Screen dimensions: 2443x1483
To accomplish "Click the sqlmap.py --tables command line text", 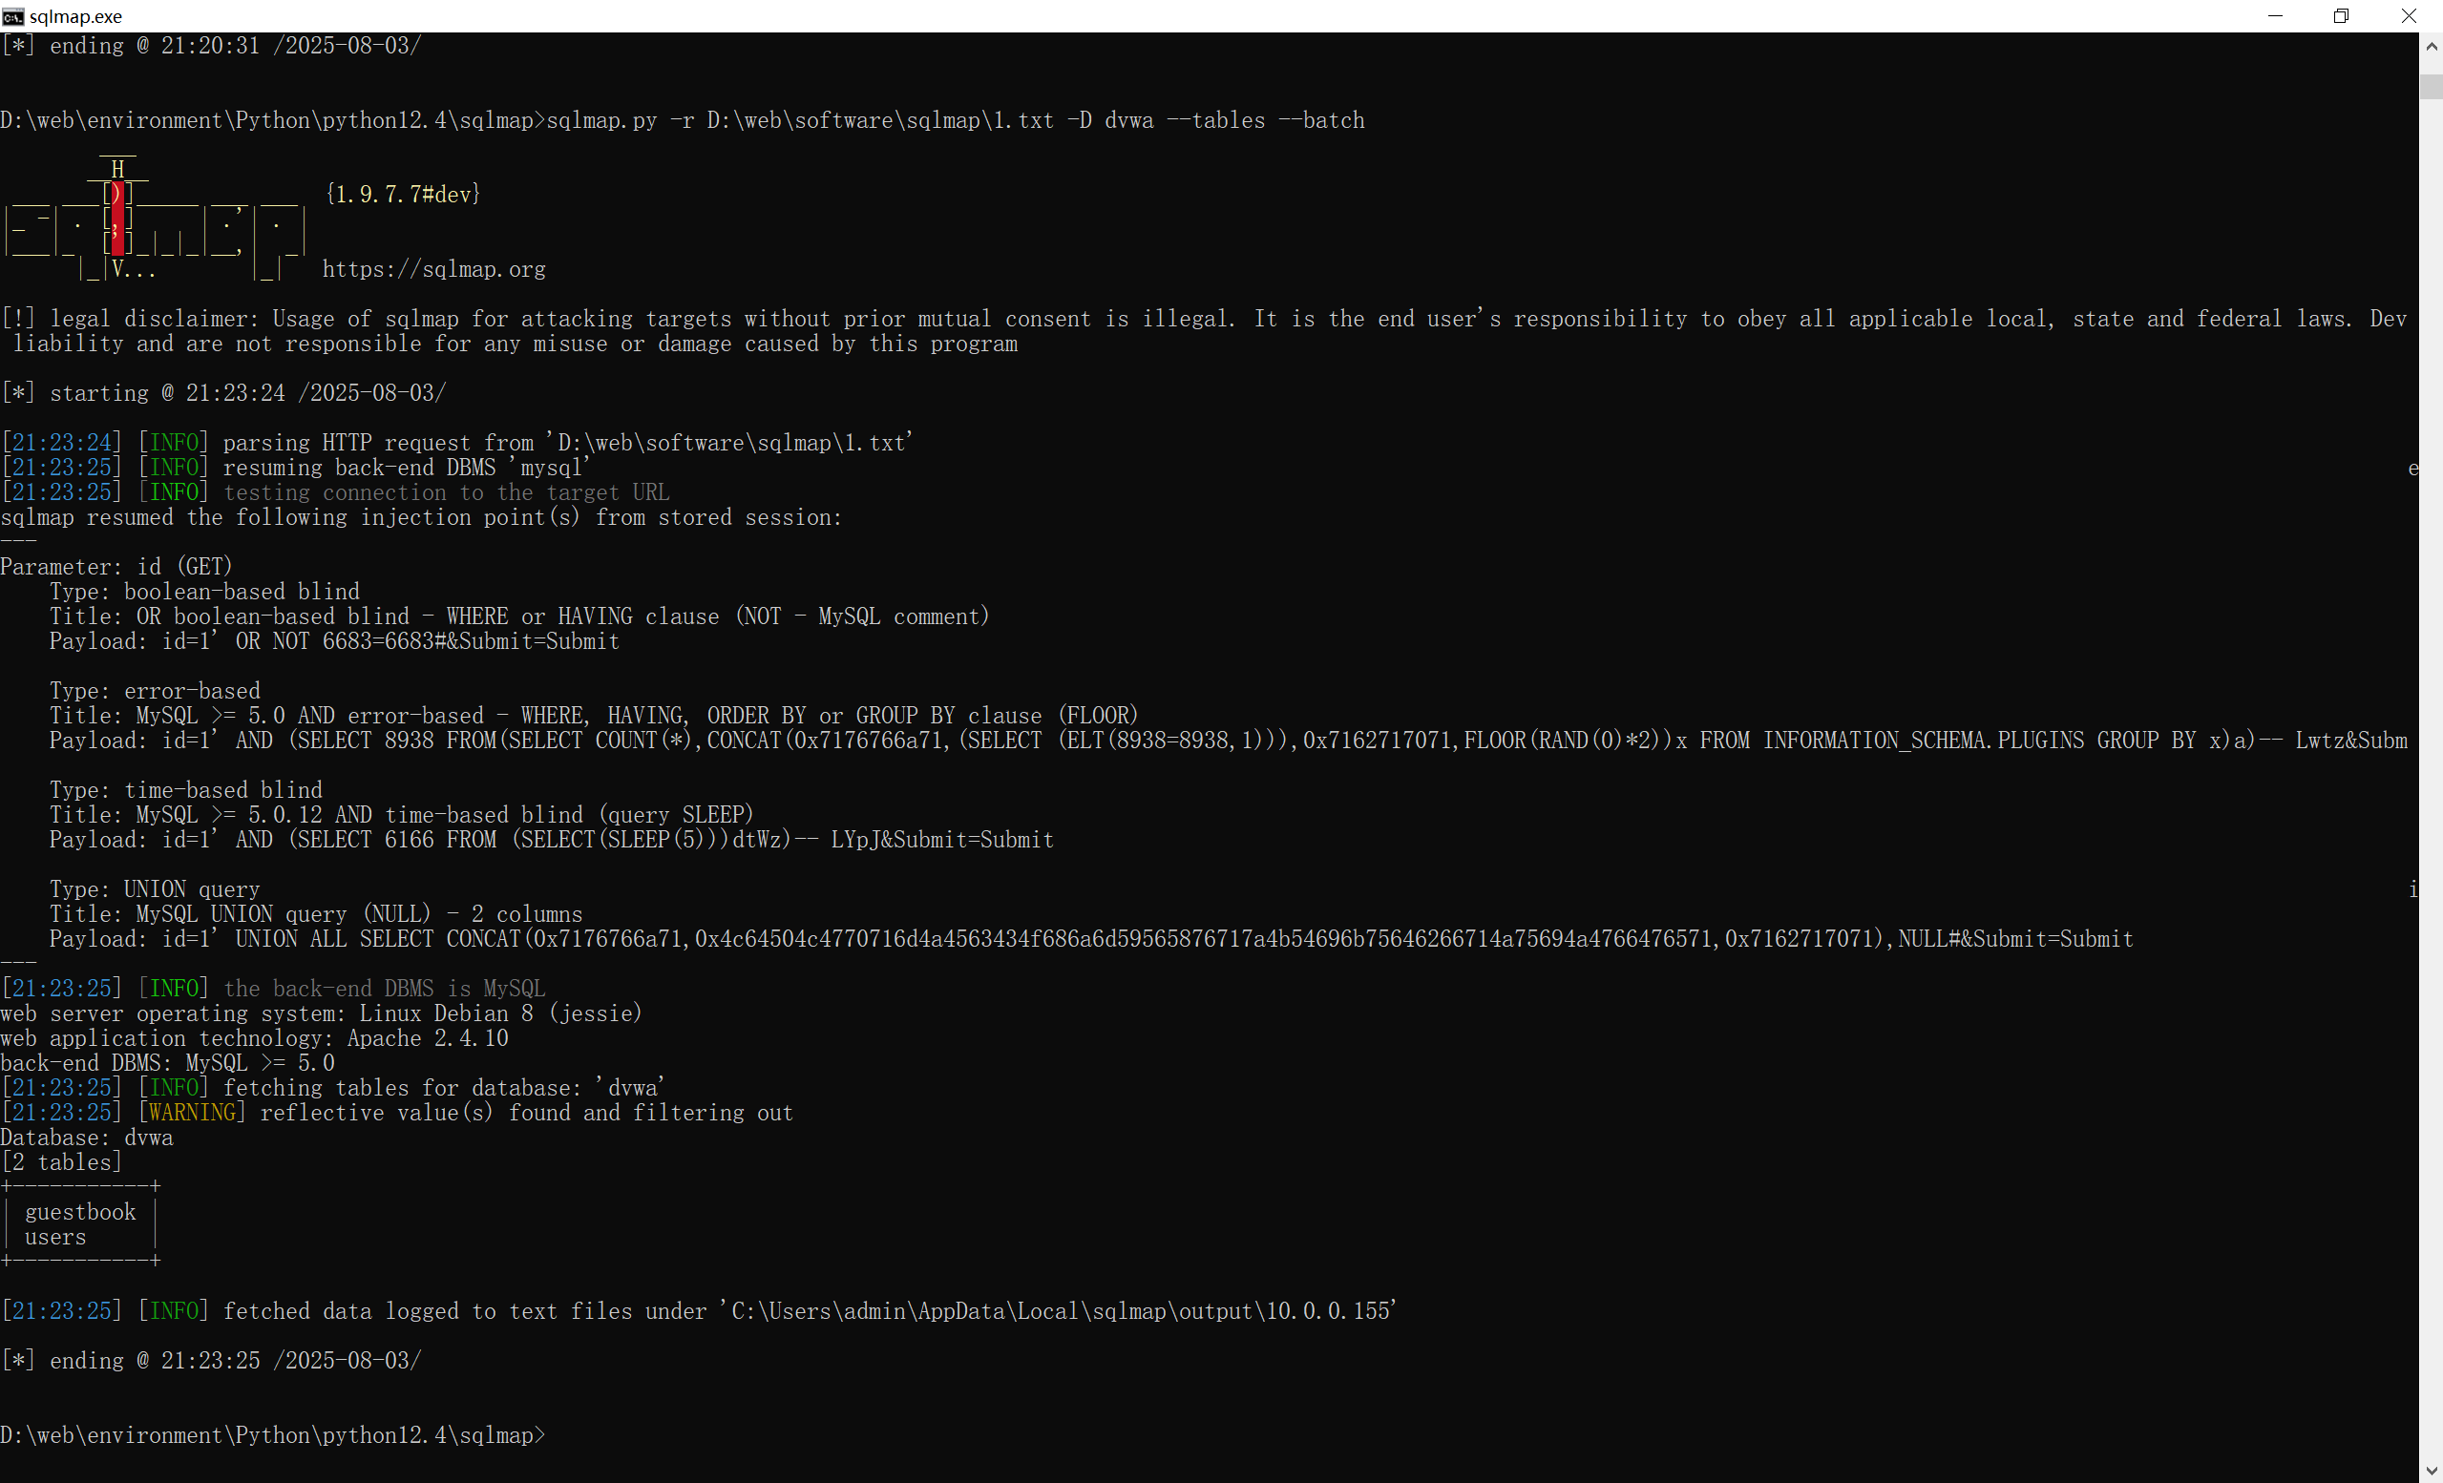I will click(x=955, y=121).
